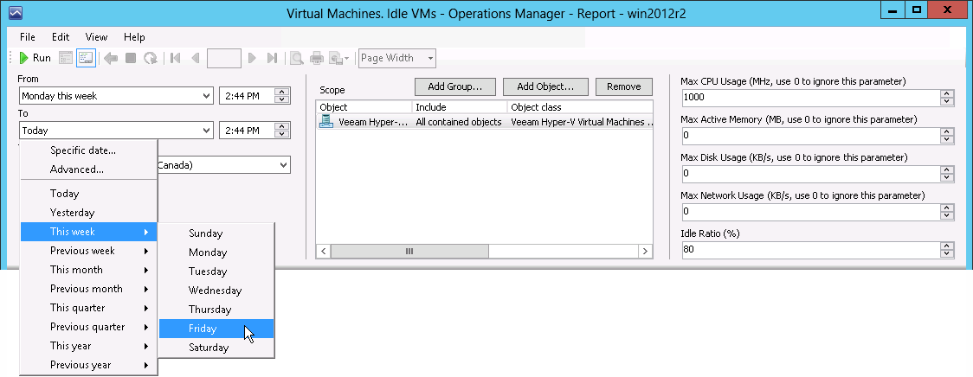Open the time zone dropdown
973x377 pixels.
tap(284, 165)
